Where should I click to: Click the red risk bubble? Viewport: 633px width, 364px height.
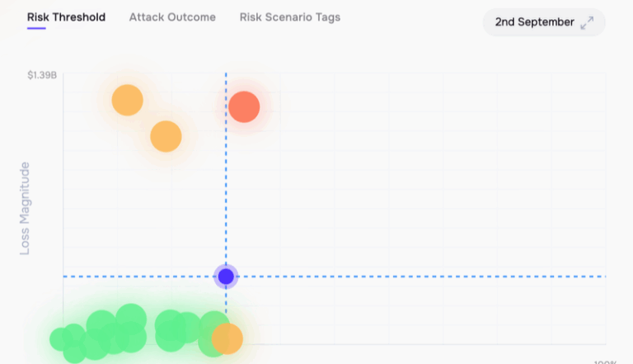point(244,106)
